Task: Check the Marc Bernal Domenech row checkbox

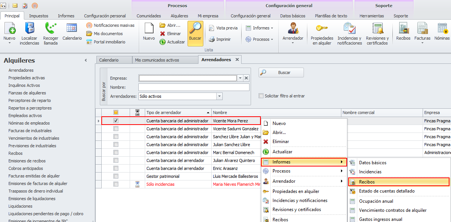Action: (116, 153)
